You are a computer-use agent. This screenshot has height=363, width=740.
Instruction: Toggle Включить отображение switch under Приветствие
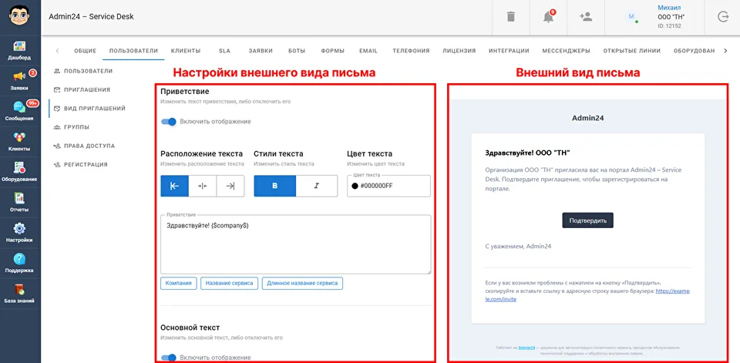(169, 121)
